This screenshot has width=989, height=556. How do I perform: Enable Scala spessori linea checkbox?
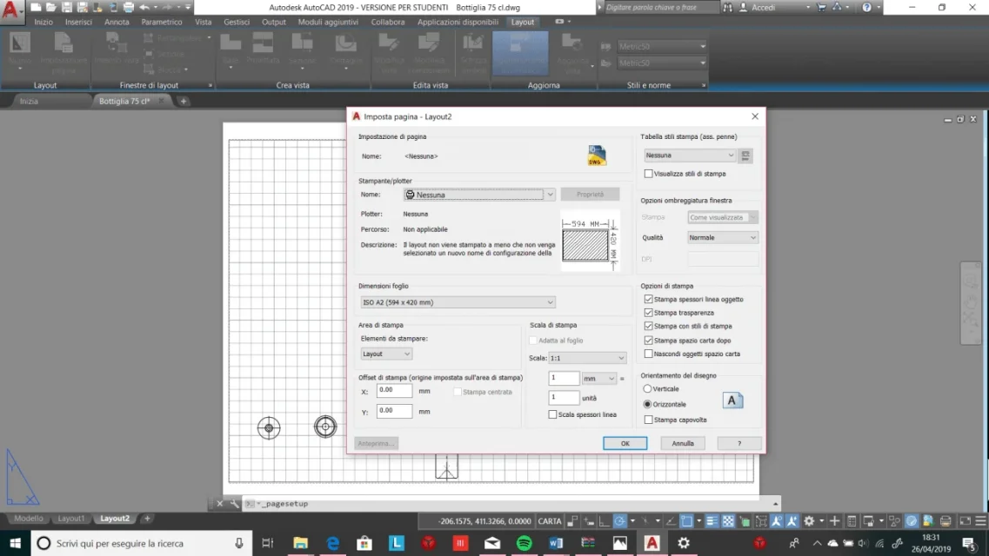coord(552,414)
